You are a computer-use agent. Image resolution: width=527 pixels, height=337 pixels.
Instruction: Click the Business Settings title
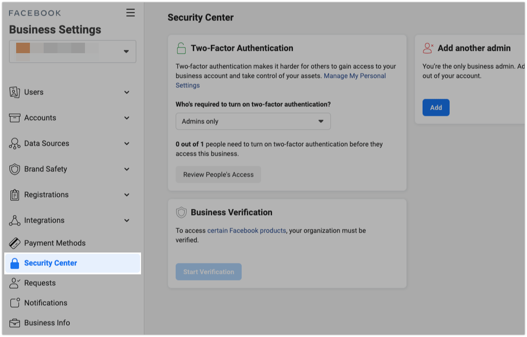tap(55, 29)
